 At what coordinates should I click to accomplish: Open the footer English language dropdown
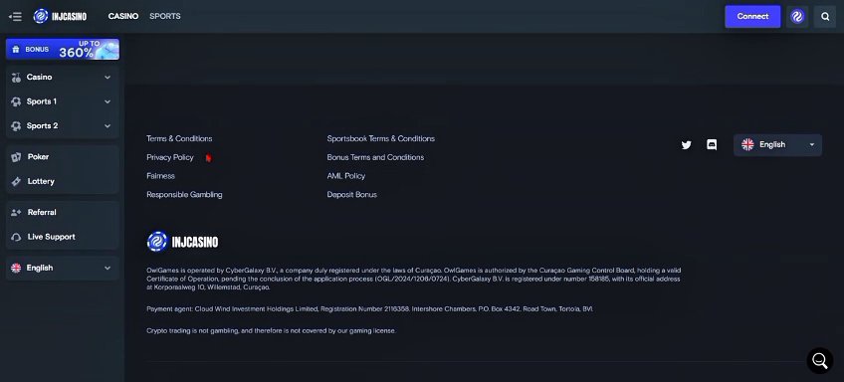coord(777,144)
